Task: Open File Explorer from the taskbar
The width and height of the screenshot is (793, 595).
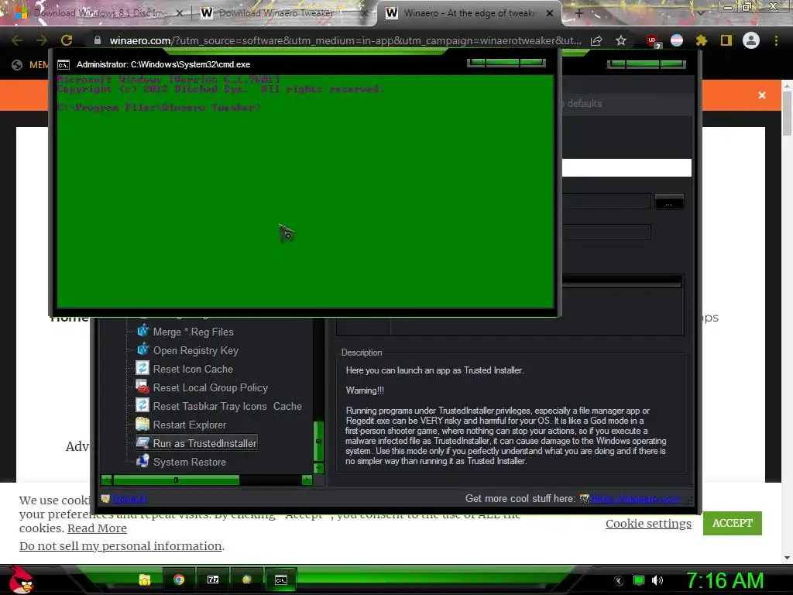Action: click(145, 580)
